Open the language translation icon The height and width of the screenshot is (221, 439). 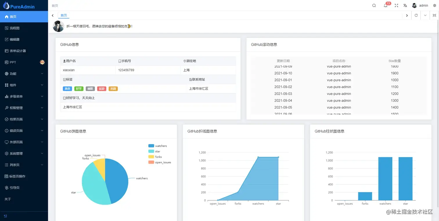pyautogui.click(x=405, y=6)
